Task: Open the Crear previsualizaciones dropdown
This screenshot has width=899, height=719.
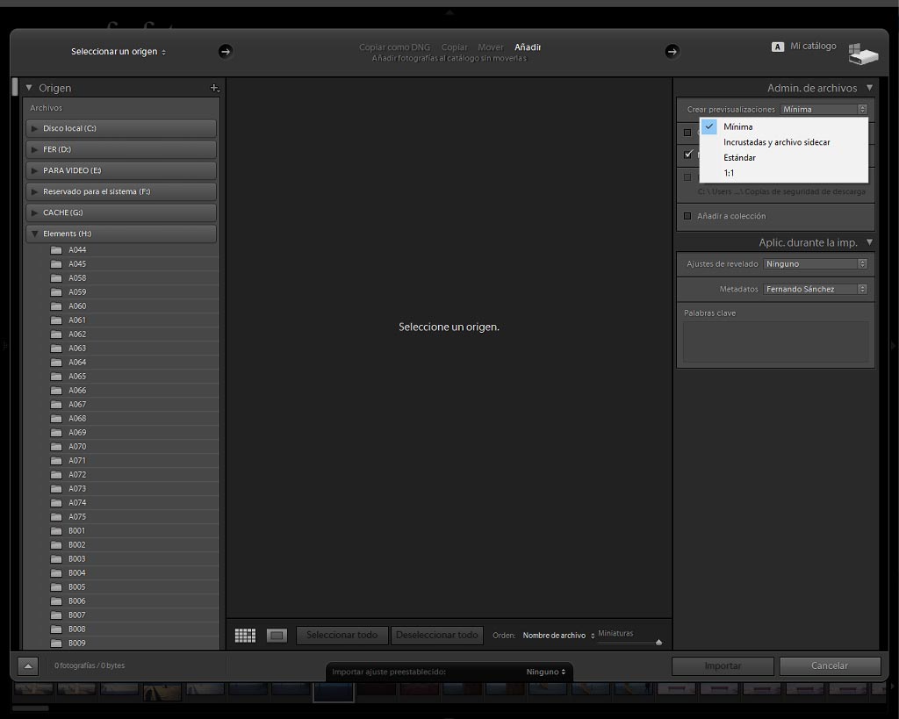Action: (823, 110)
